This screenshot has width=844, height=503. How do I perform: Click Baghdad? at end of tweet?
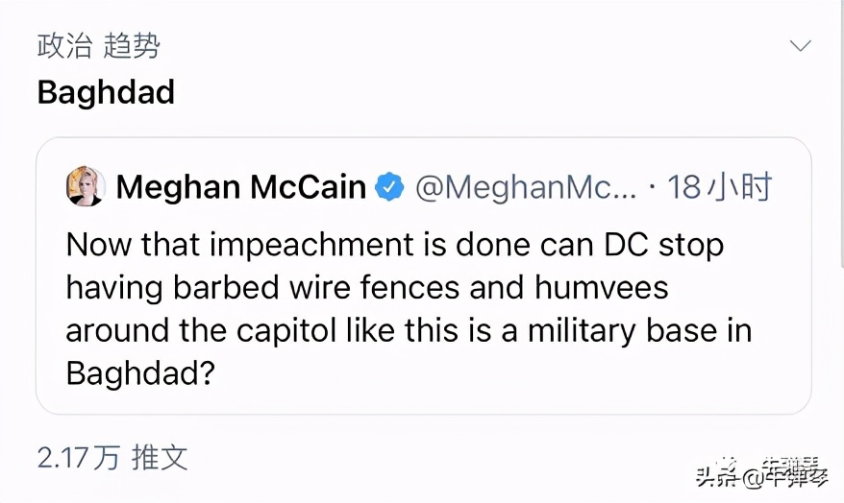tap(139, 372)
